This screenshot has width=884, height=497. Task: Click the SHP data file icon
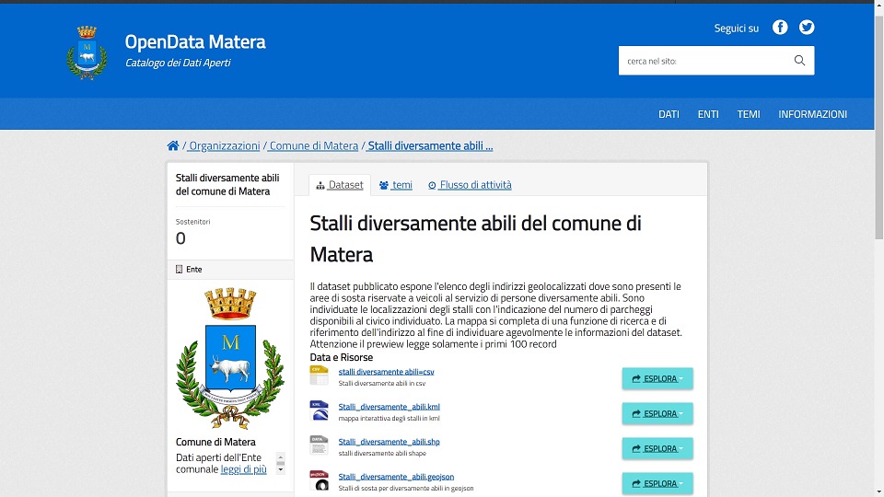[320, 445]
